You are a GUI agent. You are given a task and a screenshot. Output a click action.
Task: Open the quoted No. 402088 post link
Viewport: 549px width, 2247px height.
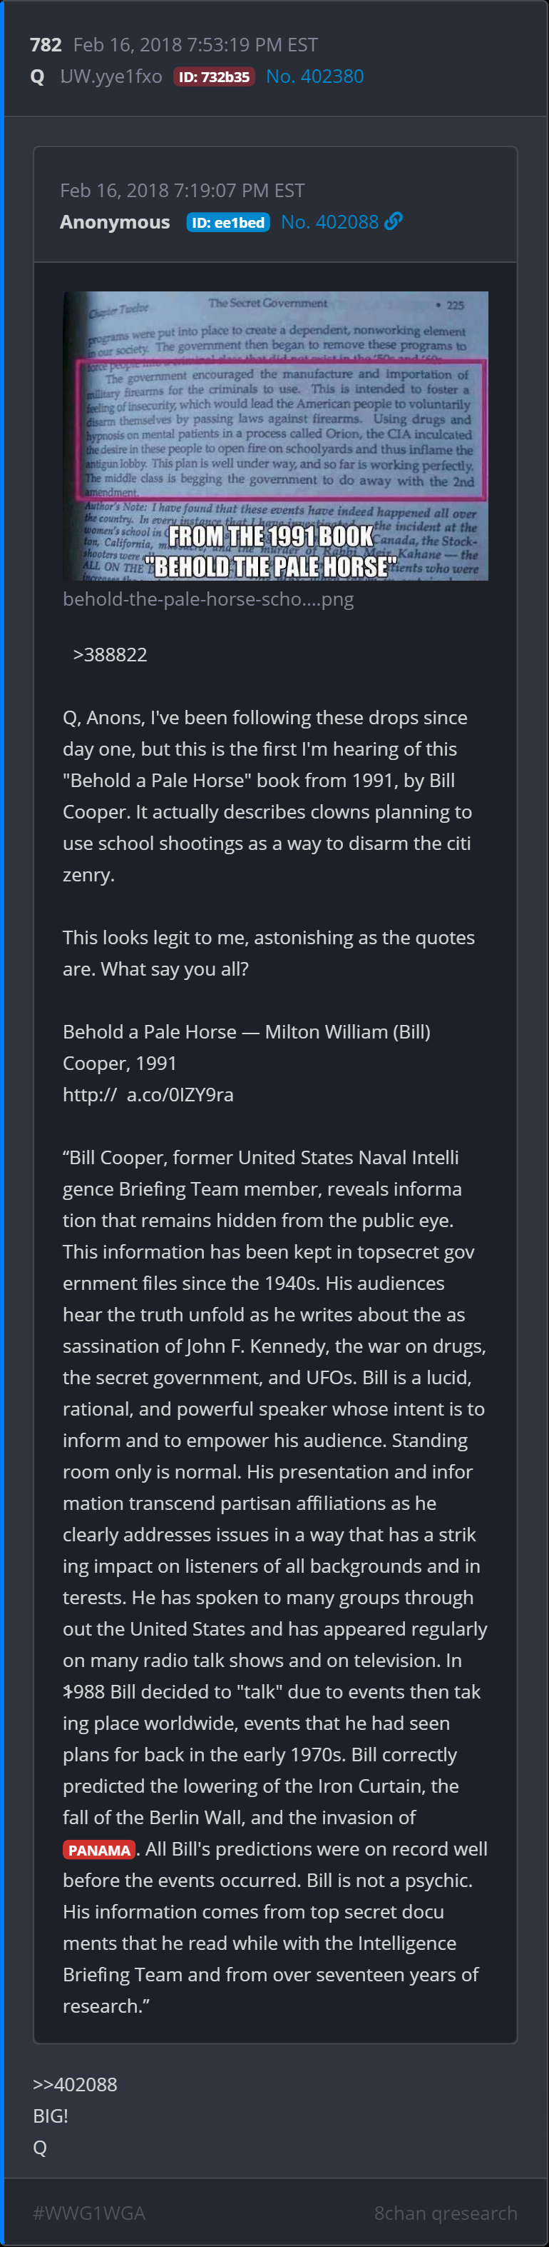click(329, 222)
